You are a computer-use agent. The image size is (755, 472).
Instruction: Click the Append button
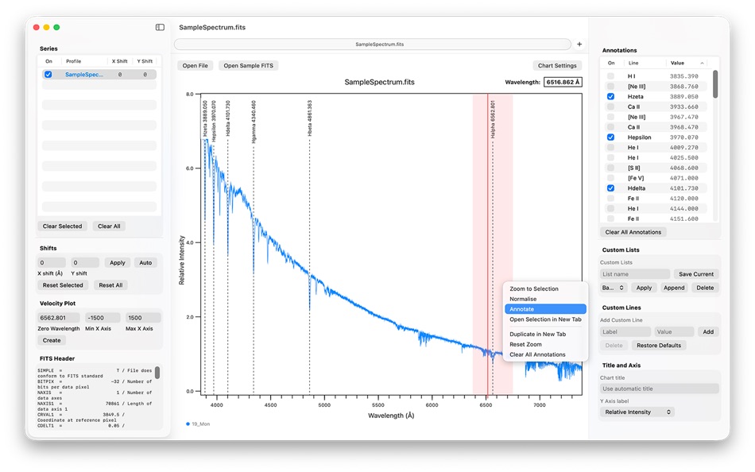674,288
